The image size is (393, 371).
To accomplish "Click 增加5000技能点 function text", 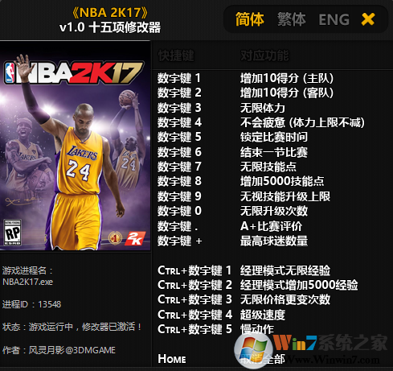I will pos(282,181).
